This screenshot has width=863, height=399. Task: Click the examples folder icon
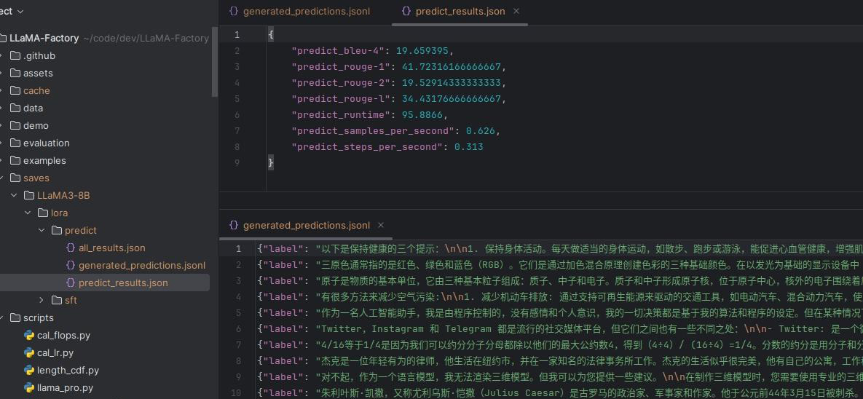coord(15,161)
